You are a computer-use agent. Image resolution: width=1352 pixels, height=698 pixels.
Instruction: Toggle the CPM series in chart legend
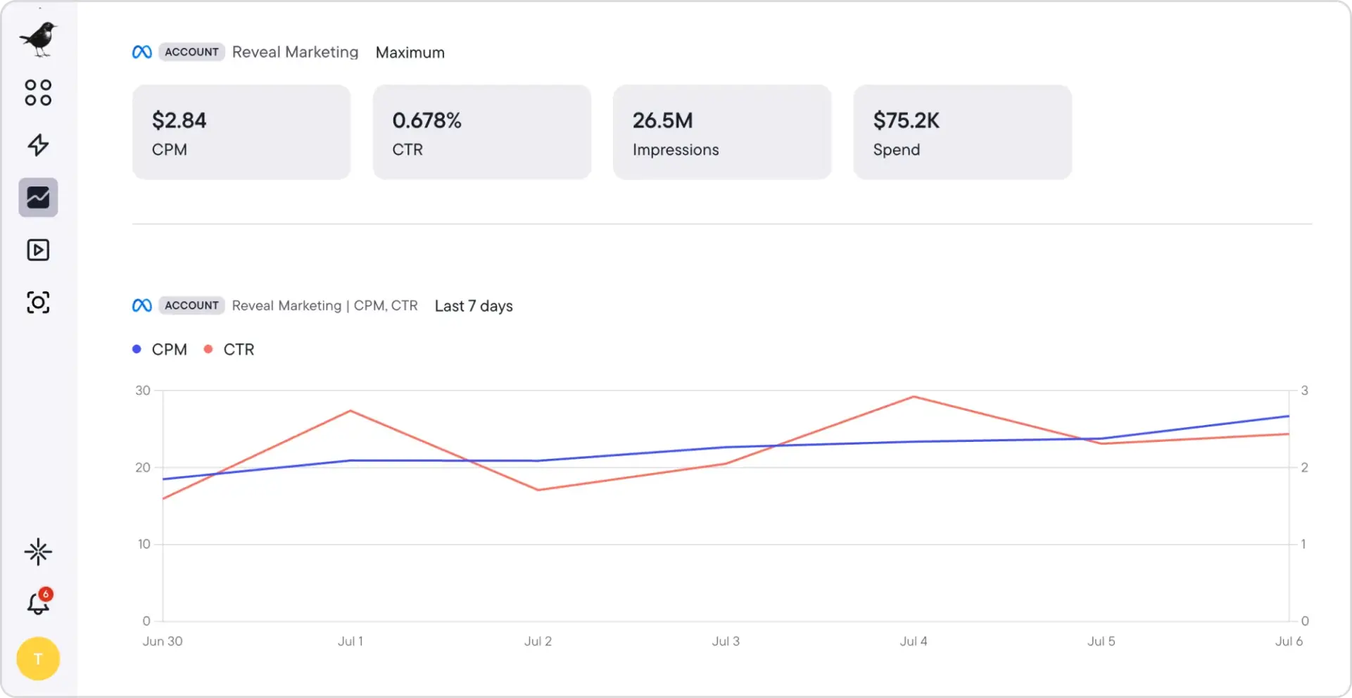click(x=160, y=350)
